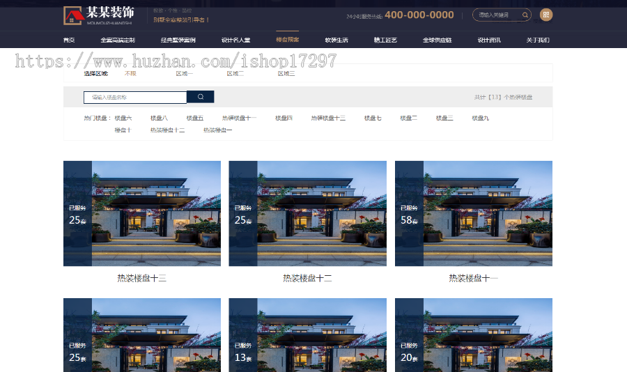Click hot property link 楼盘四
627x372 pixels.
(284, 118)
